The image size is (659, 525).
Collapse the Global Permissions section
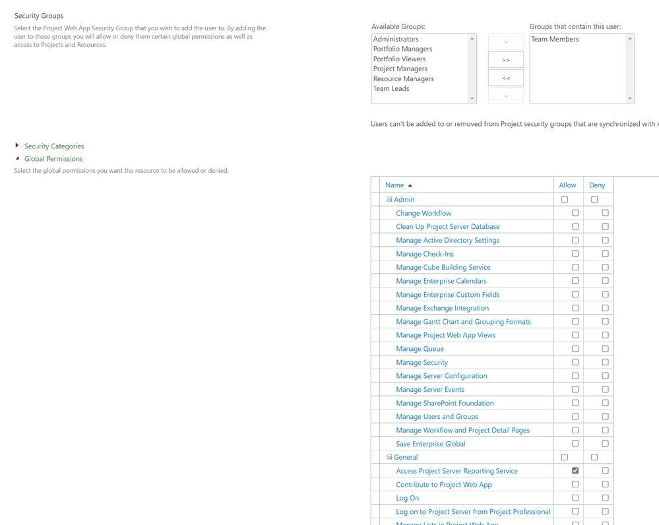point(53,158)
